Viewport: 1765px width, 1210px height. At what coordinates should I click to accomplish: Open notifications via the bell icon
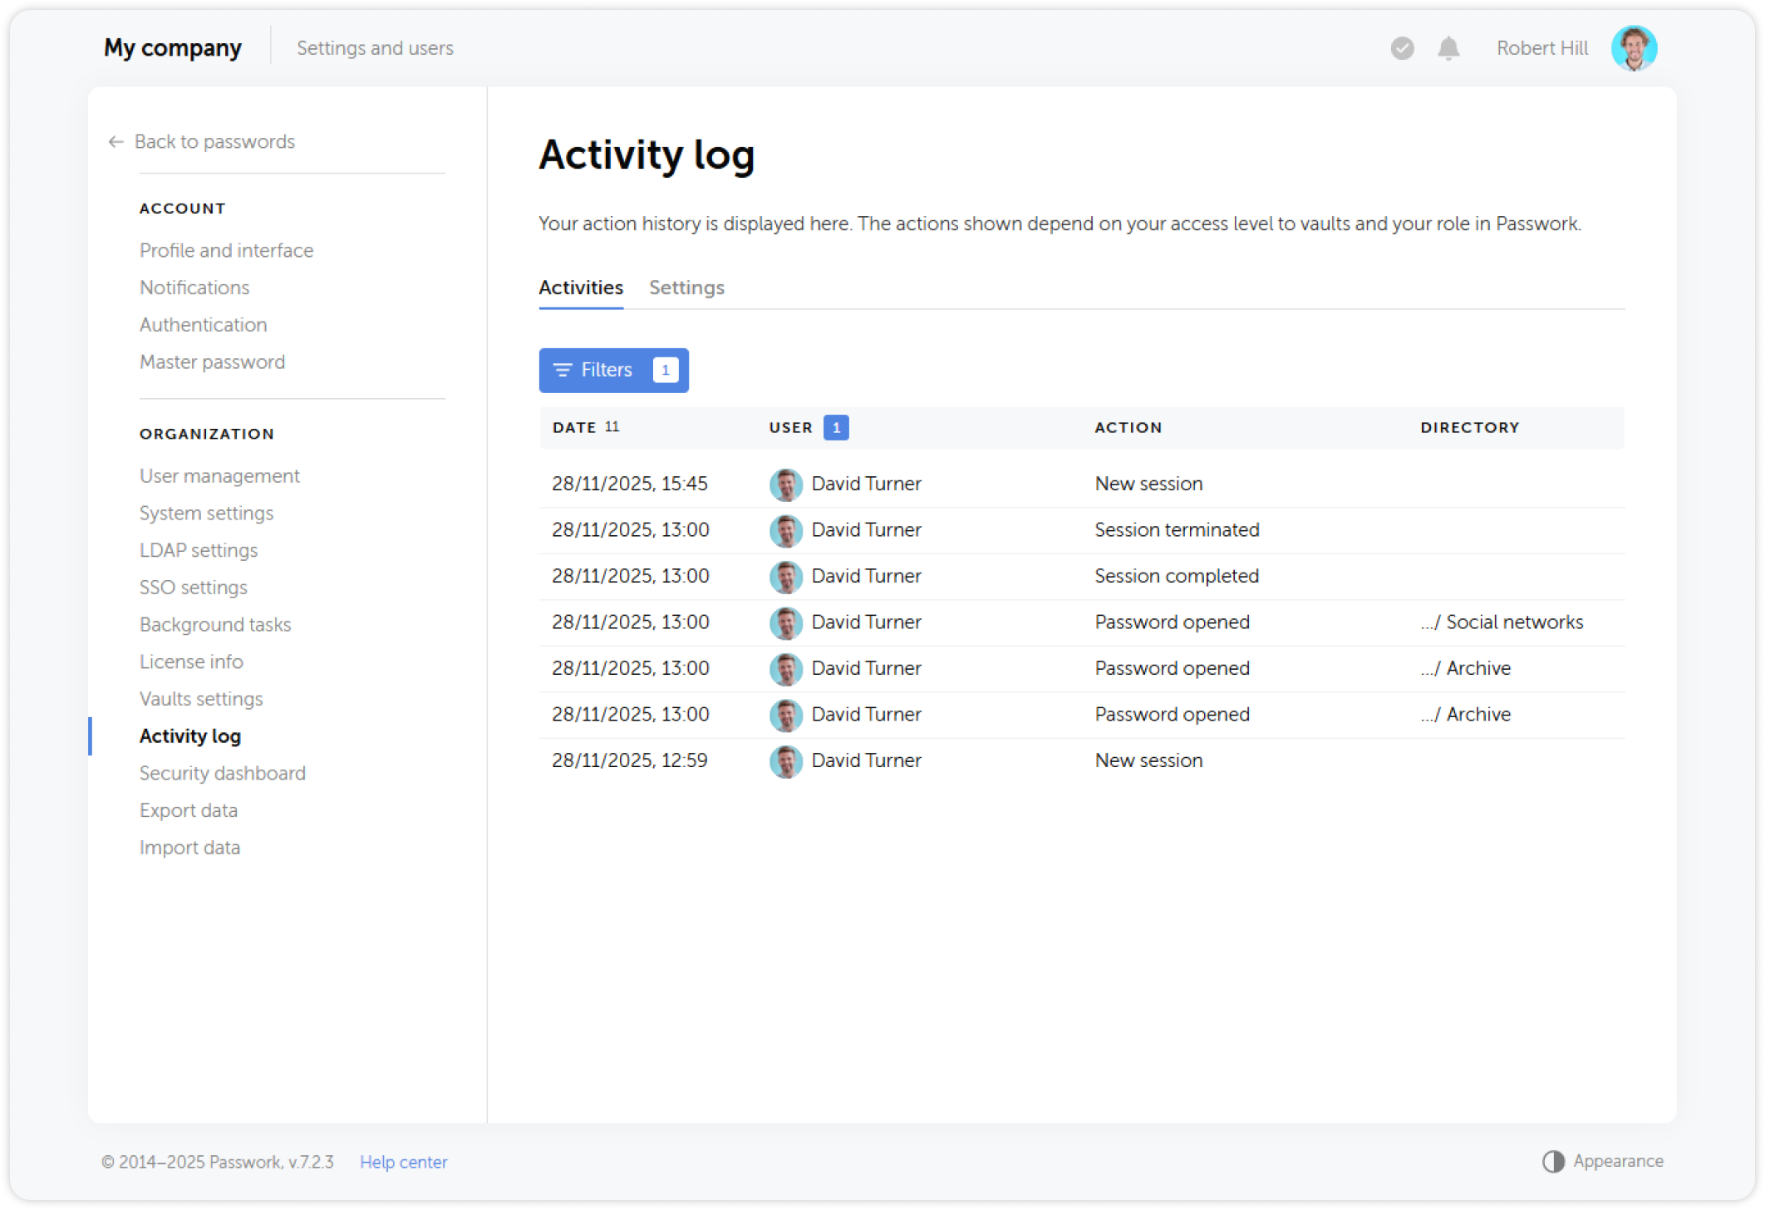pyautogui.click(x=1448, y=48)
